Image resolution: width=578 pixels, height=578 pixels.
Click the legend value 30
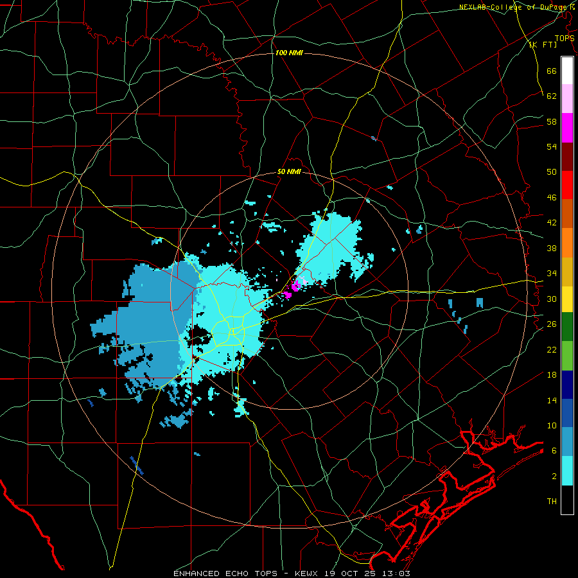click(552, 299)
